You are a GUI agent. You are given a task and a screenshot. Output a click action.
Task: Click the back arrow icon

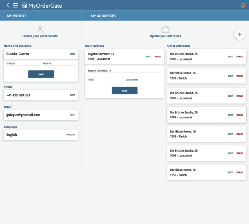tap(8, 5)
